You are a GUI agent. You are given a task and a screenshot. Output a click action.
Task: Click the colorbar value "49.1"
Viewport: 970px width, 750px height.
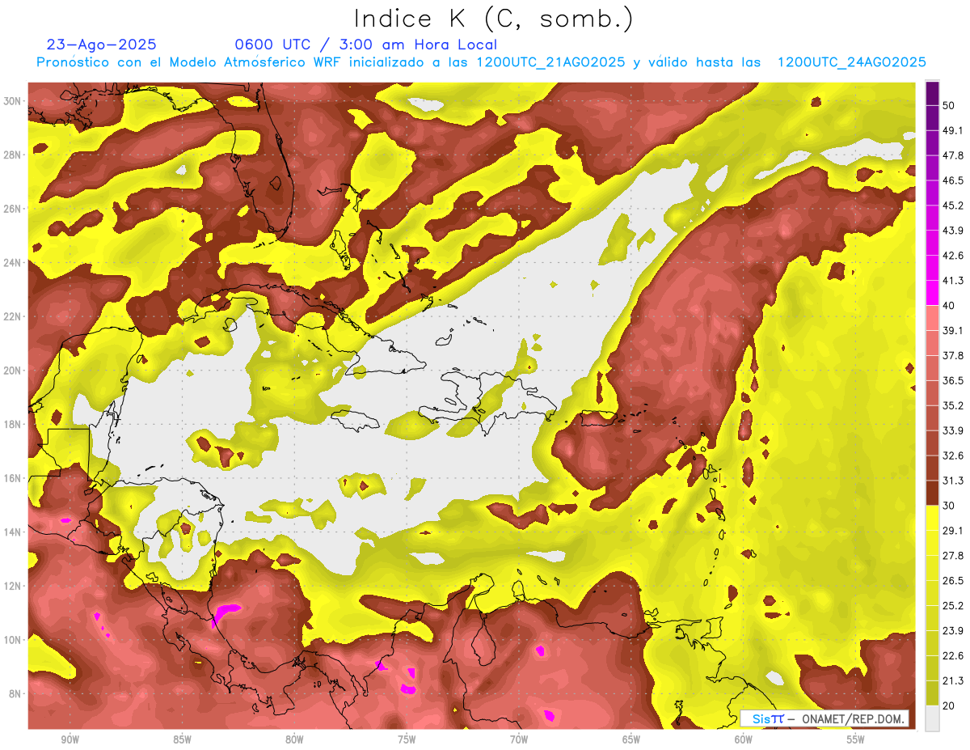[953, 130]
